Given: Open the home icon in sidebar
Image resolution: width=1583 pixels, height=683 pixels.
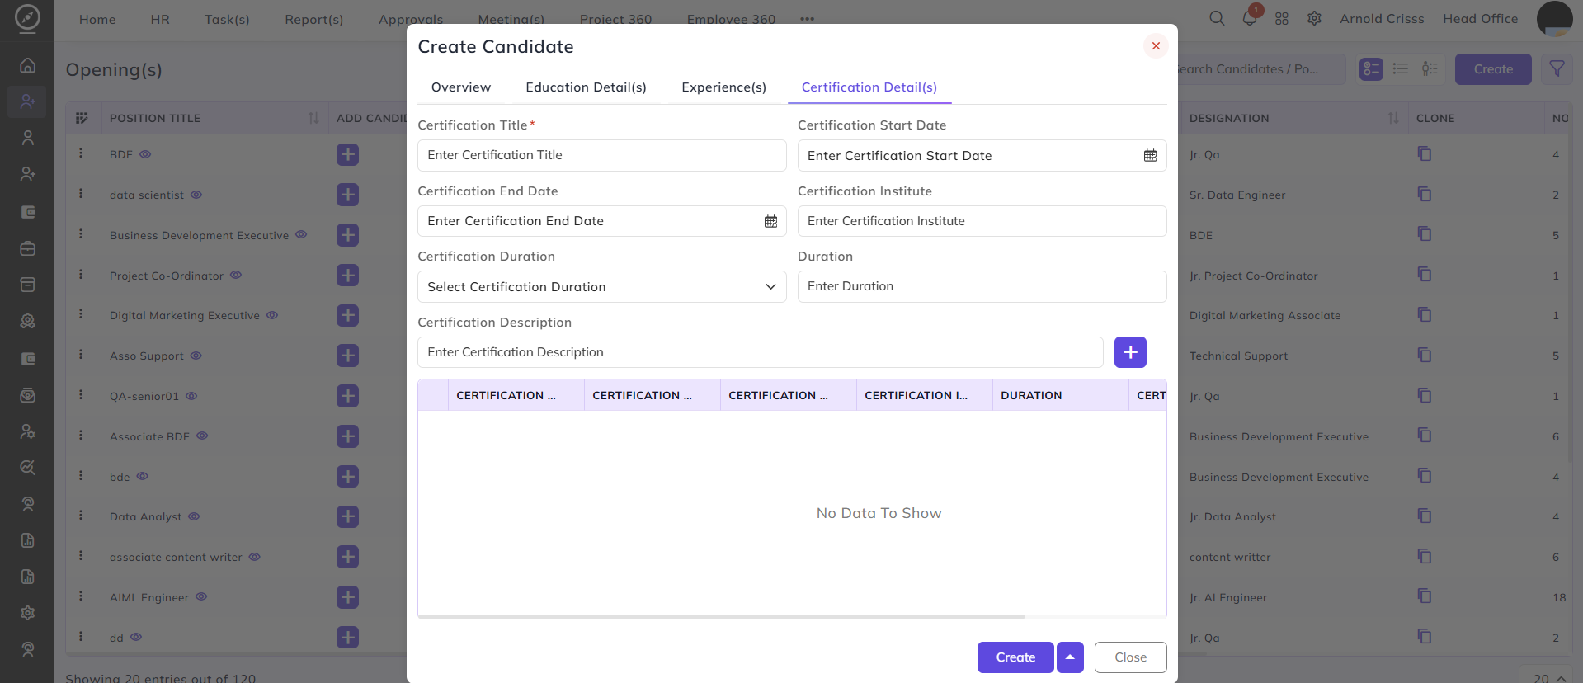Looking at the screenshot, I should click(27, 64).
